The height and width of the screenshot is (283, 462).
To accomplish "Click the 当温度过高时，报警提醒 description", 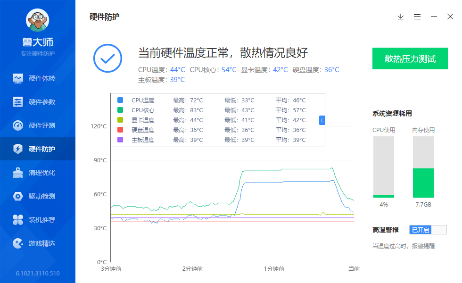I will pos(404,246).
